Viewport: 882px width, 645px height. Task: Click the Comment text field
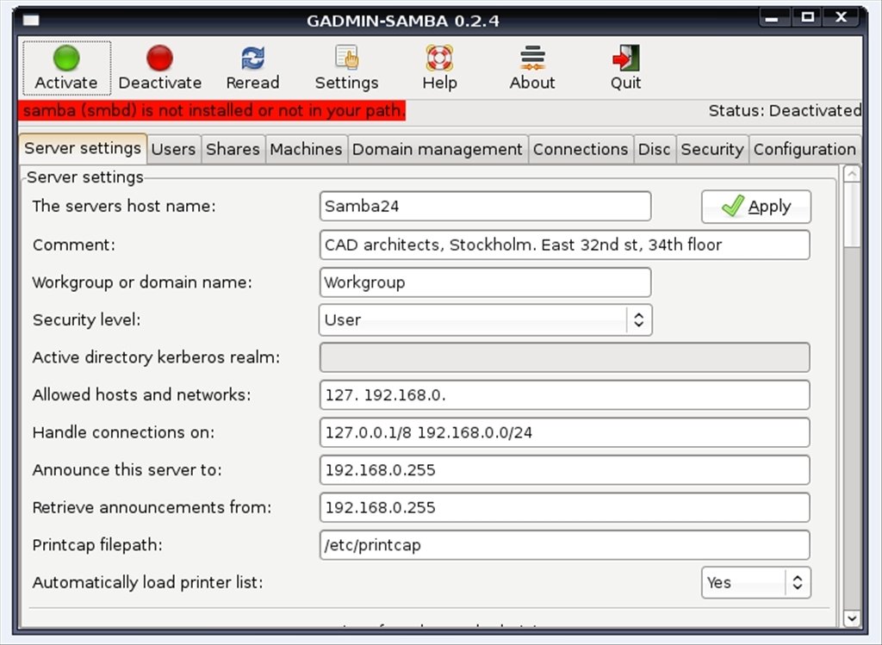(565, 245)
